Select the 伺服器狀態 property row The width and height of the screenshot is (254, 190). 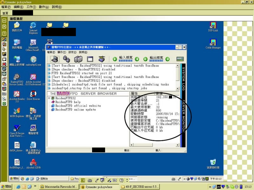pos(155,117)
